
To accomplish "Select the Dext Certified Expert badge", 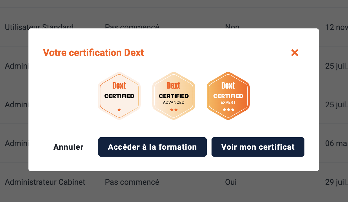I will 228,96.
